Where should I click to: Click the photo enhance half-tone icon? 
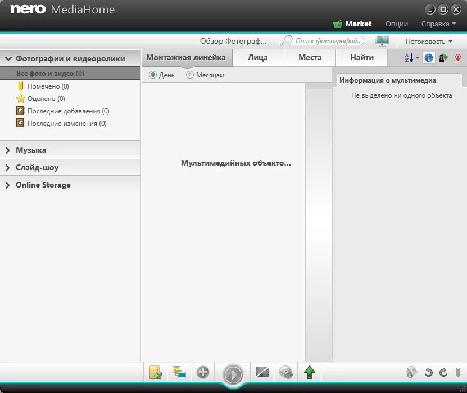262,372
